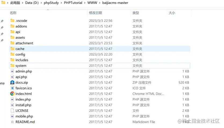This screenshot has width=224, height=128.
Task: Sort by 大小 column header
Action: click(x=172, y=13)
